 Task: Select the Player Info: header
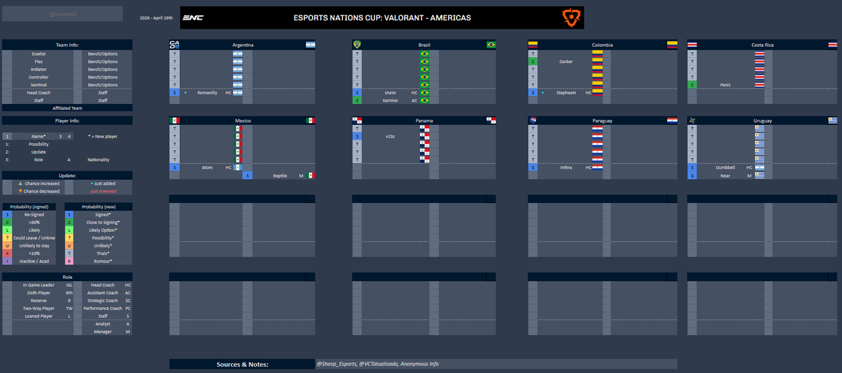pyautogui.click(x=67, y=120)
